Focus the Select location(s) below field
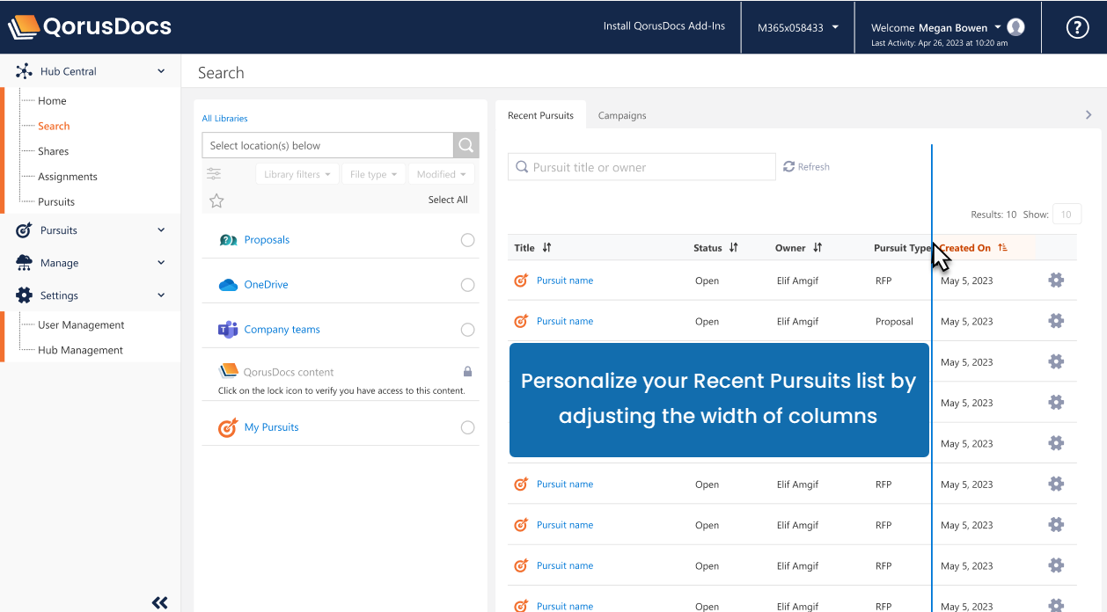This screenshot has width=1107, height=612. pyautogui.click(x=327, y=145)
